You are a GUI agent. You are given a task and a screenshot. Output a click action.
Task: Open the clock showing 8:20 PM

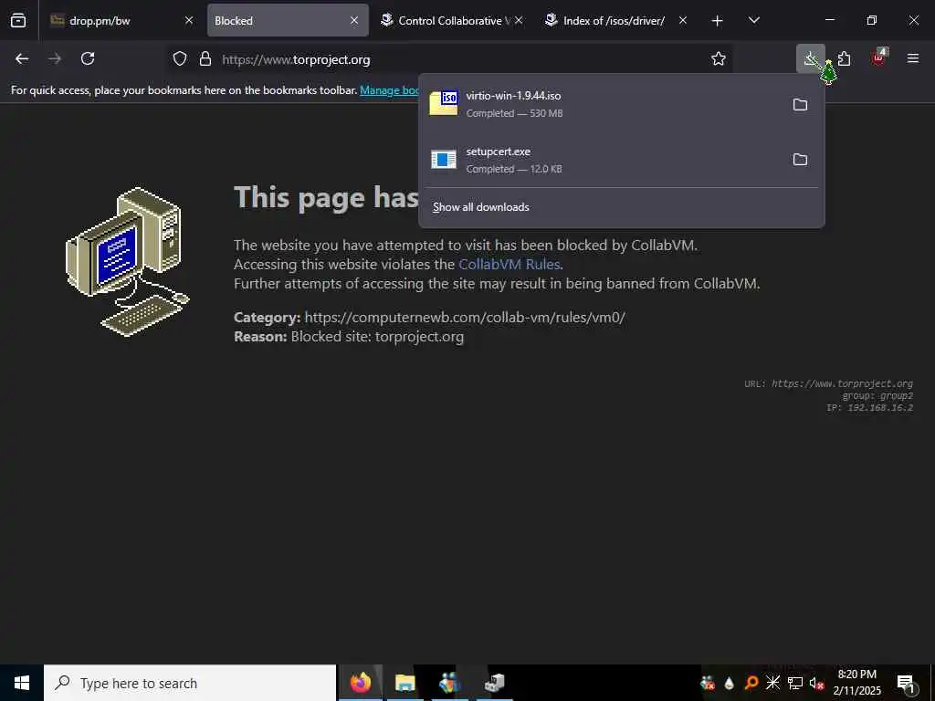pyautogui.click(x=856, y=683)
